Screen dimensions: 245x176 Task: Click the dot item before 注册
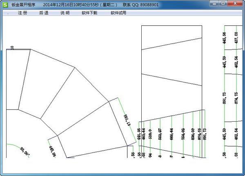[8, 13]
